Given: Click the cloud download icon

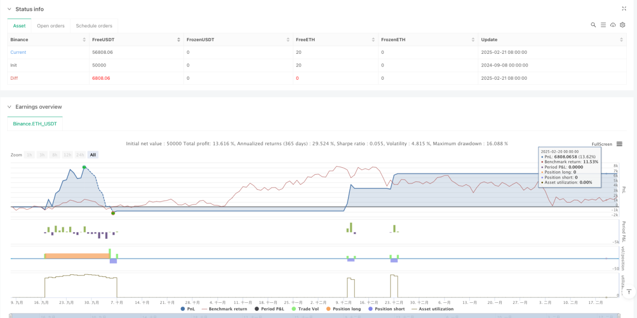Looking at the screenshot, I should tap(613, 25).
